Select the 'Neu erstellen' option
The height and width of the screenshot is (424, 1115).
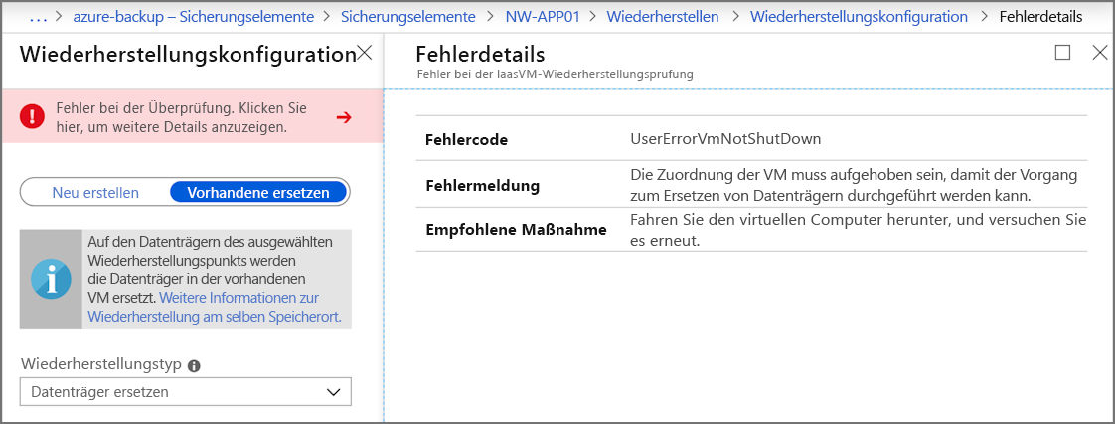95,192
